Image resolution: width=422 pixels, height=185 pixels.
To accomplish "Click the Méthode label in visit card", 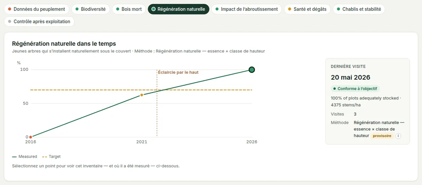I will pos(340,123).
